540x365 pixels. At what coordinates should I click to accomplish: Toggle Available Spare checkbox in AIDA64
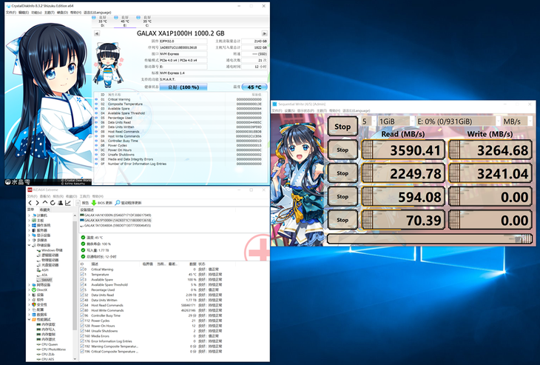coord(82,280)
